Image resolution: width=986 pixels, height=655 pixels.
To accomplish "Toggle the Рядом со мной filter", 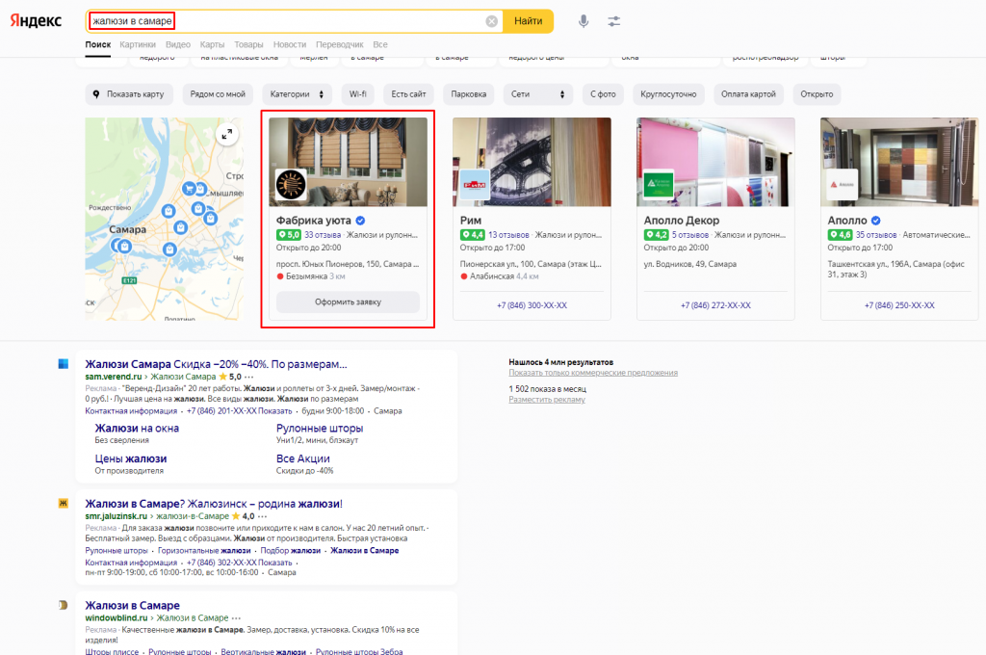I will point(218,94).
